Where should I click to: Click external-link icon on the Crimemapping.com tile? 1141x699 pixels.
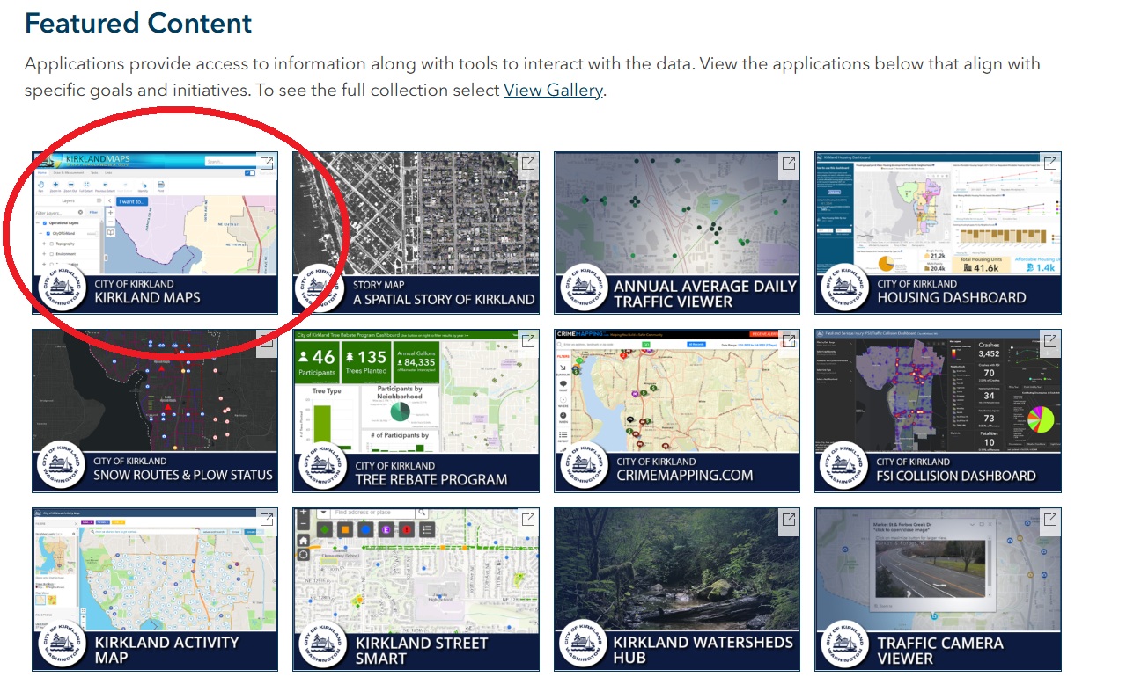788,341
